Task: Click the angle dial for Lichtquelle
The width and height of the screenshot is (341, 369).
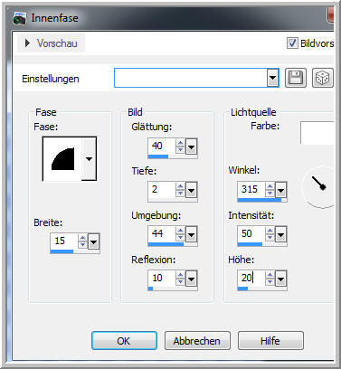Action: [x=320, y=186]
